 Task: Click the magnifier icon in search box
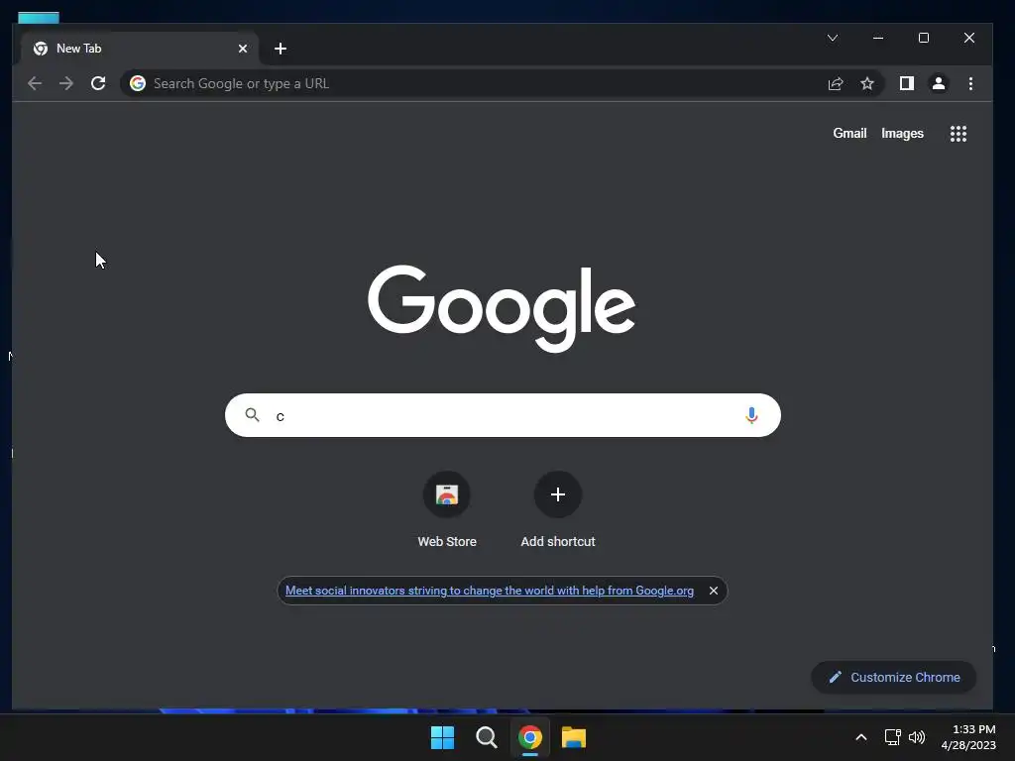coord(252,415)
